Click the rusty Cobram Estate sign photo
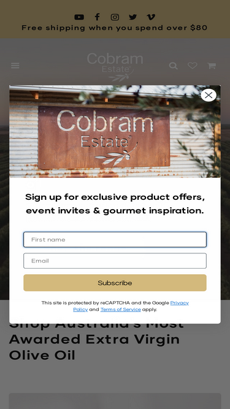The height and width of the screenshot is (409, 230). point(115,131)
